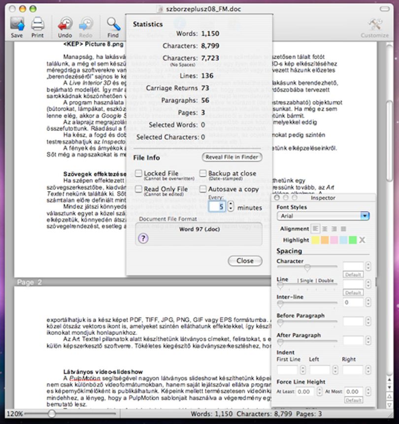Select left alignment in Inspector
The height and width of the screenshot is (424, 399).
pos(315,229)
